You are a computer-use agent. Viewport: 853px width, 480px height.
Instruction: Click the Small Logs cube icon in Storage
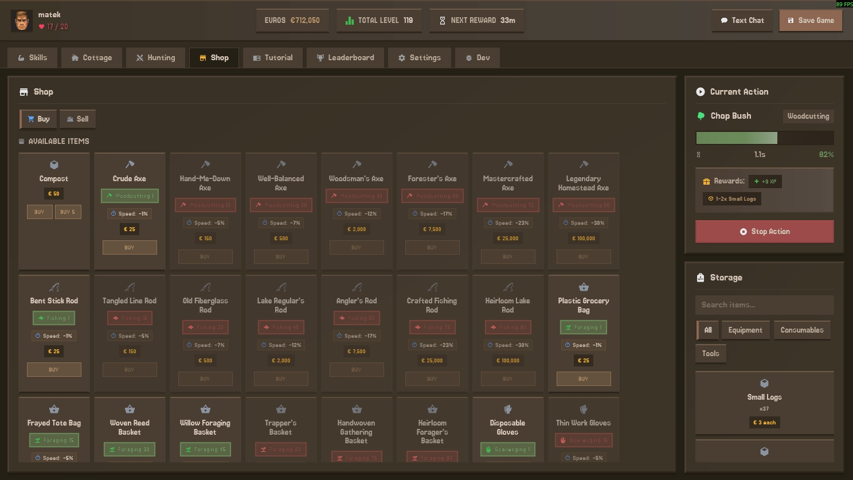click(764, 383)
